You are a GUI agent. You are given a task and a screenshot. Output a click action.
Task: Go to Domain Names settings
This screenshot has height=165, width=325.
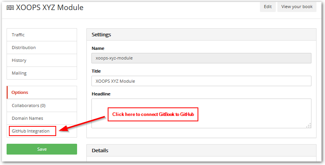point(42,118)
